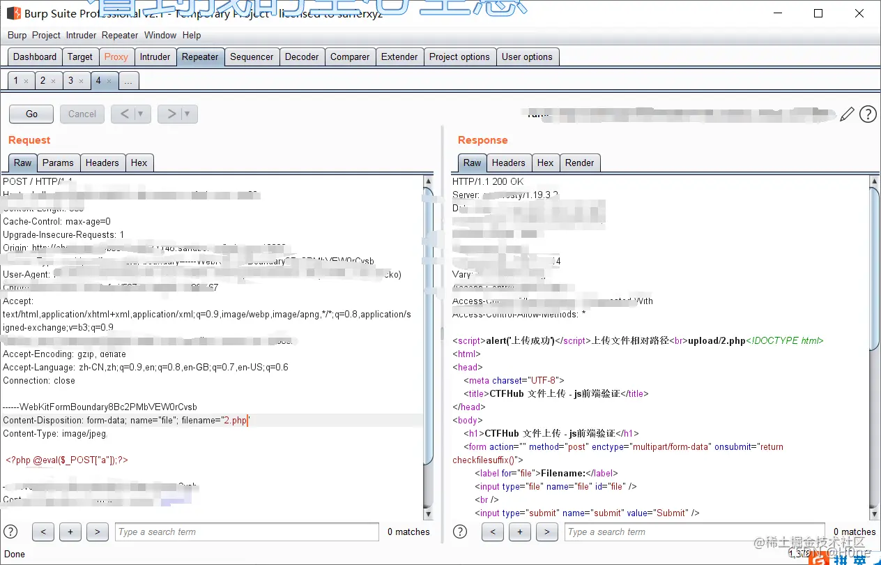
Task: Select Repeater request tab 1
Action: pyautogui.click(x=16, y=81)
